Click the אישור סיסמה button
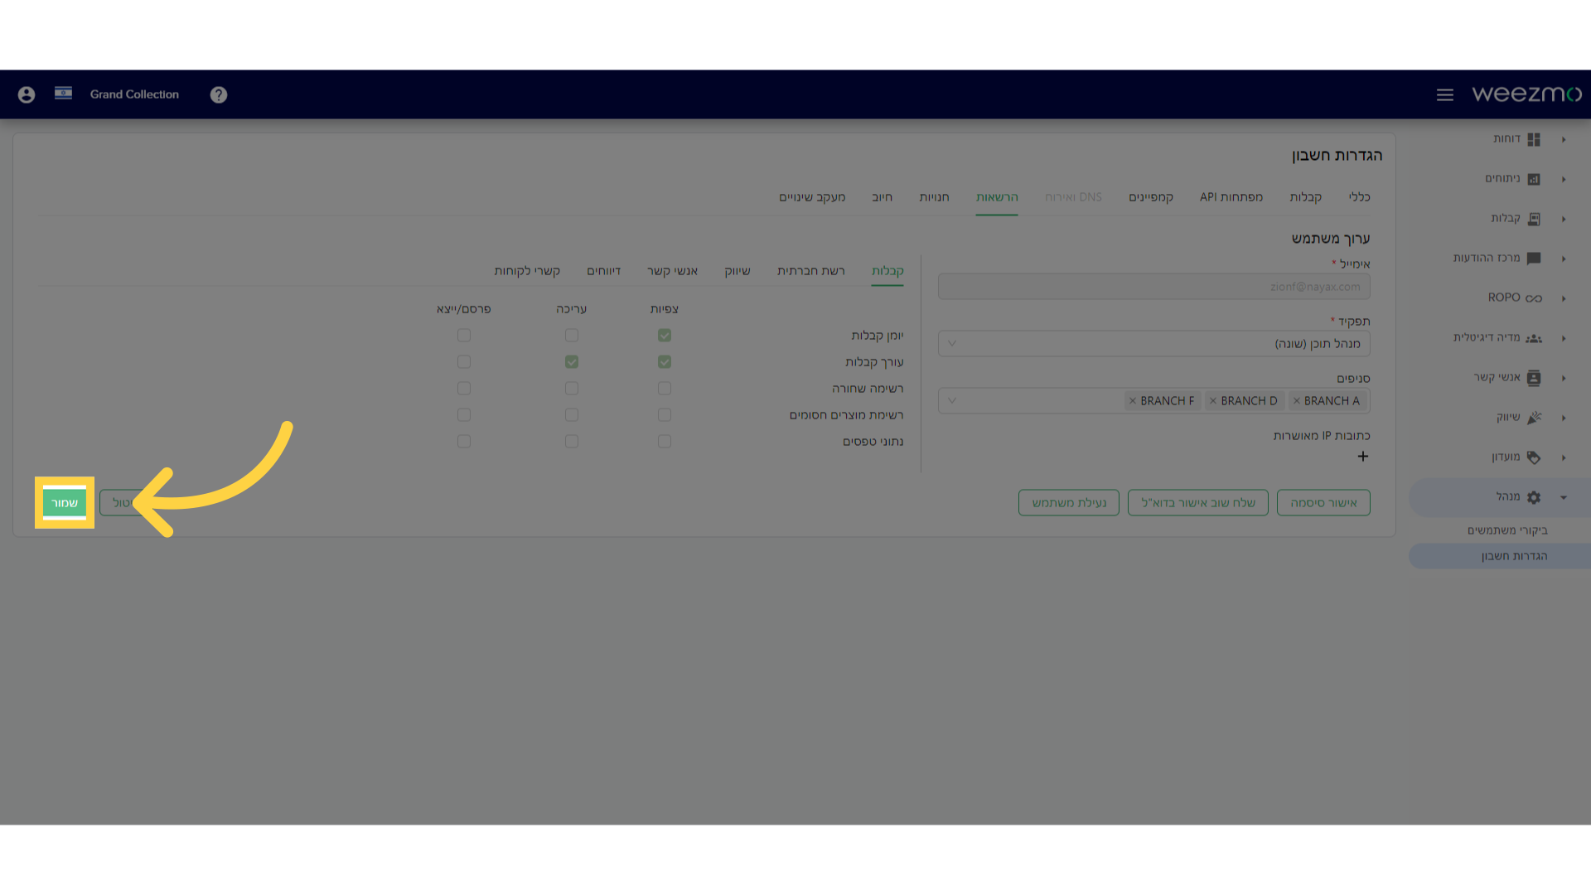This screenshot has height=895, width=1591. pos(1323,503)
